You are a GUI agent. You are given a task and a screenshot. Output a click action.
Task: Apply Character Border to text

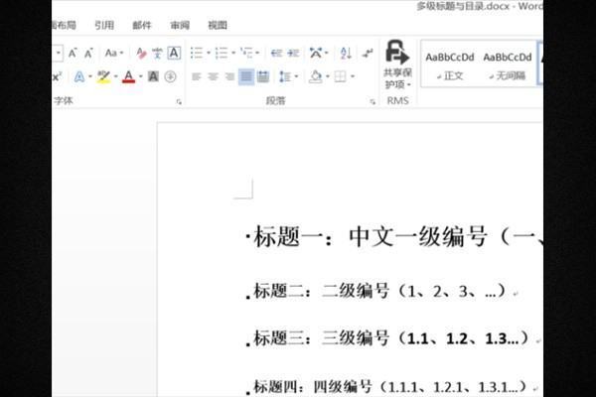(x=174, y=54)
